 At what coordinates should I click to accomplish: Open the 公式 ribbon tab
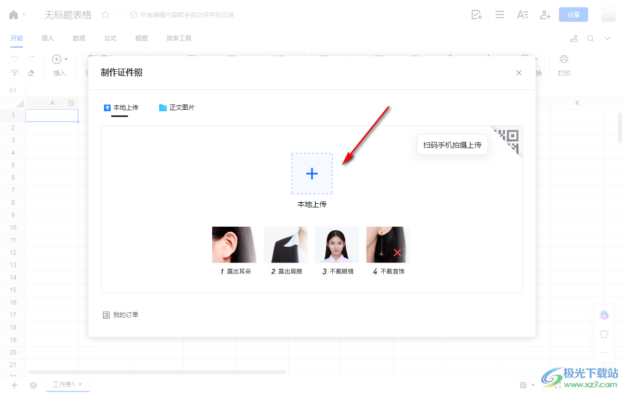[110, 38]
